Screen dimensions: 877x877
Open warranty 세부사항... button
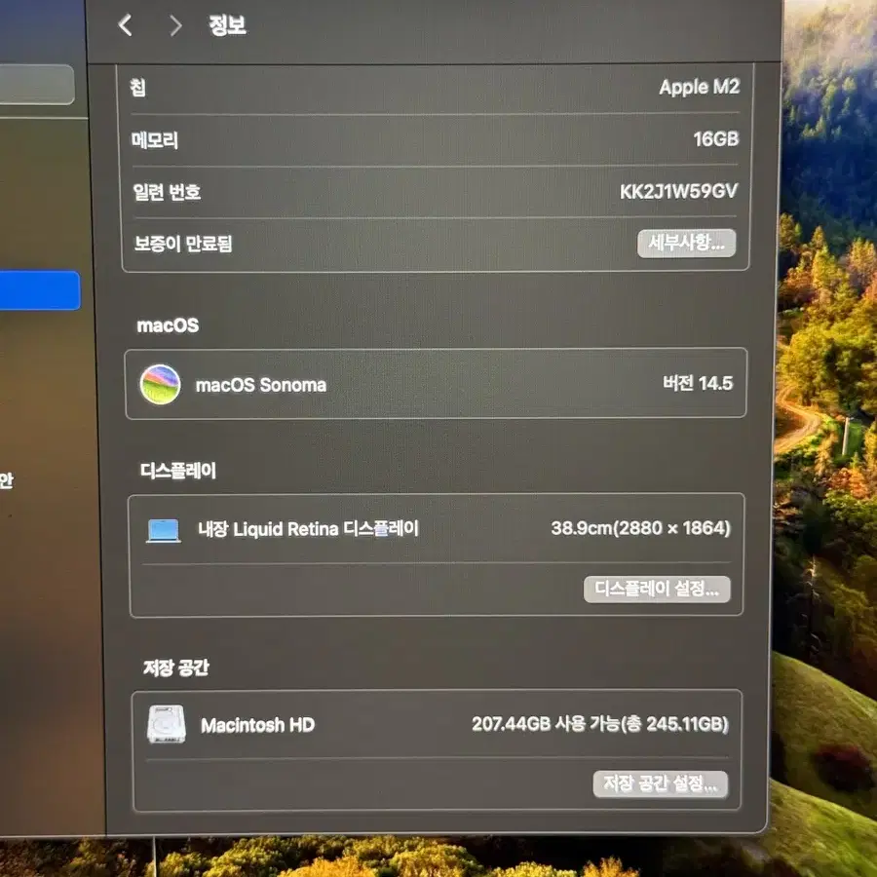[x=686, y=243]
